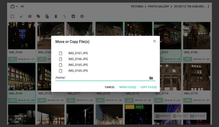Toggle the list view icon in toolbar
Image resolution: width=219 pixels, height=127 pixels.
[x=30, y=16]
